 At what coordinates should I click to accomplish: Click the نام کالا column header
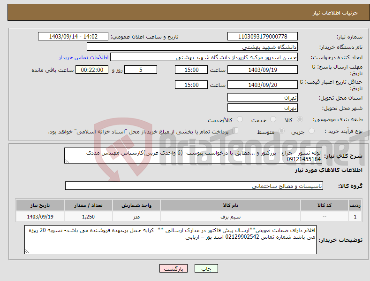pos(230,205)
